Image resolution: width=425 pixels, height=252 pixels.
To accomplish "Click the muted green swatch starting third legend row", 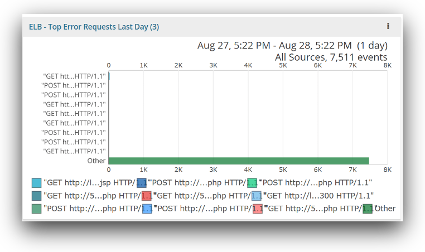I will 37,209.
